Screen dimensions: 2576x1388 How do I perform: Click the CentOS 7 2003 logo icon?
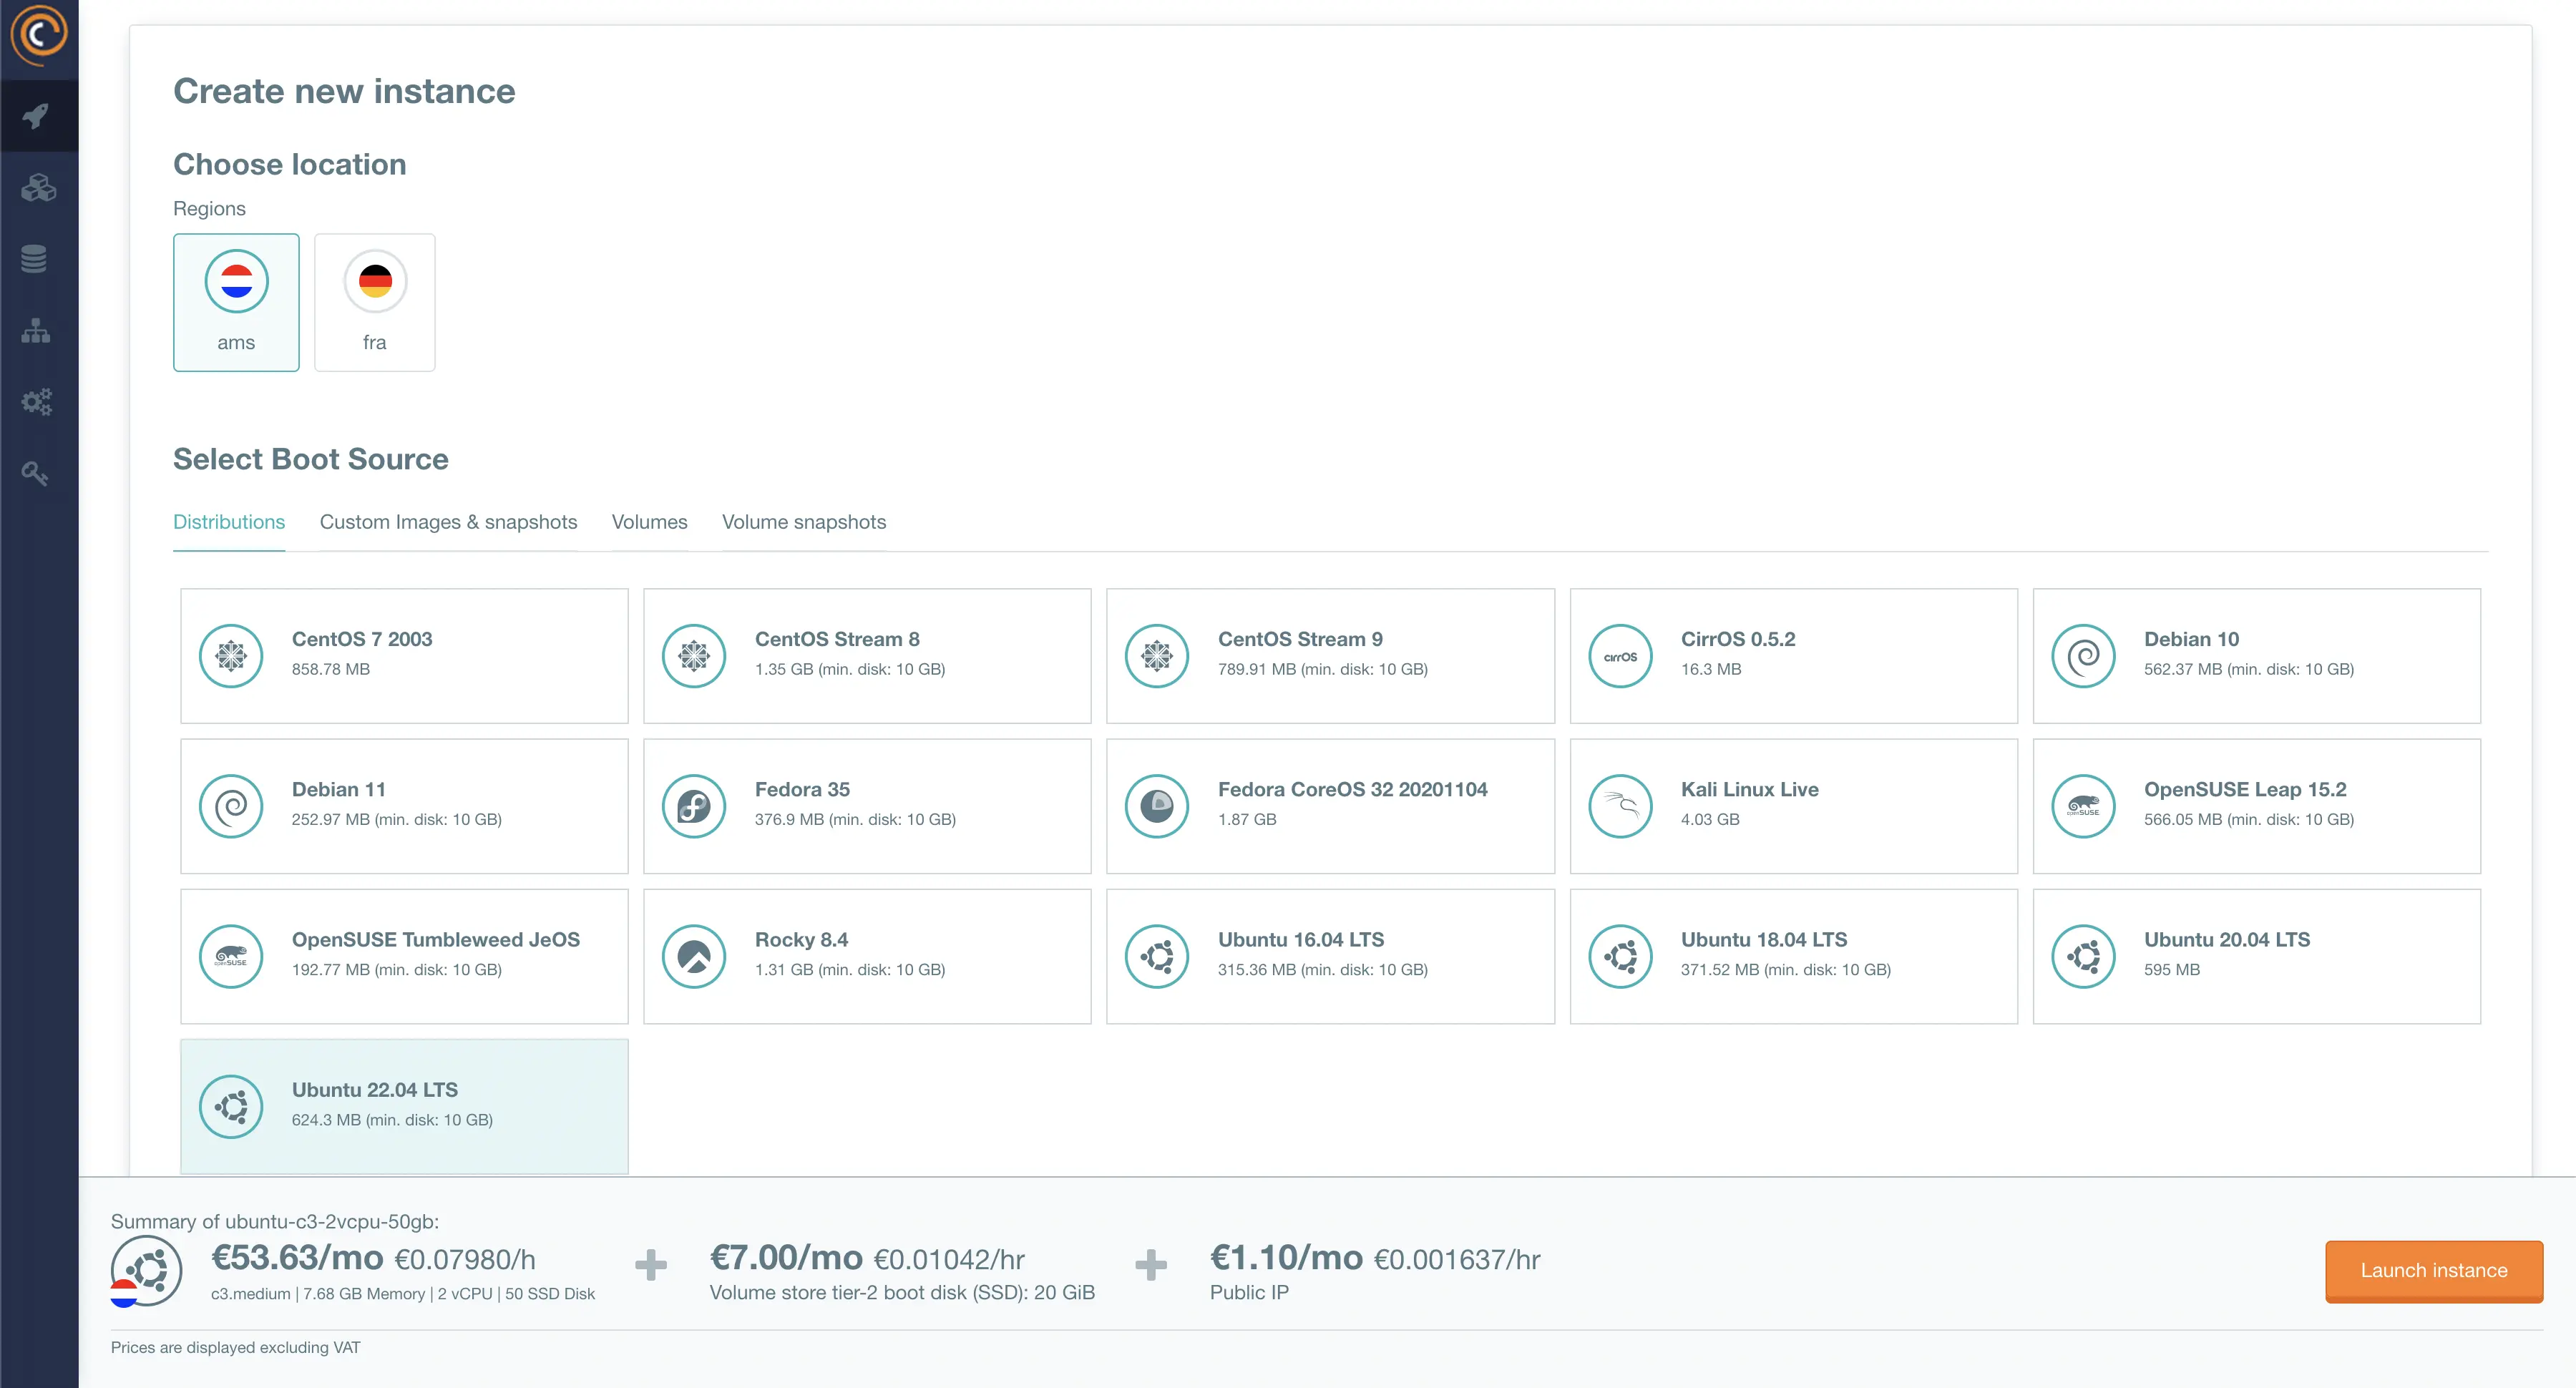tap(231, 656)
